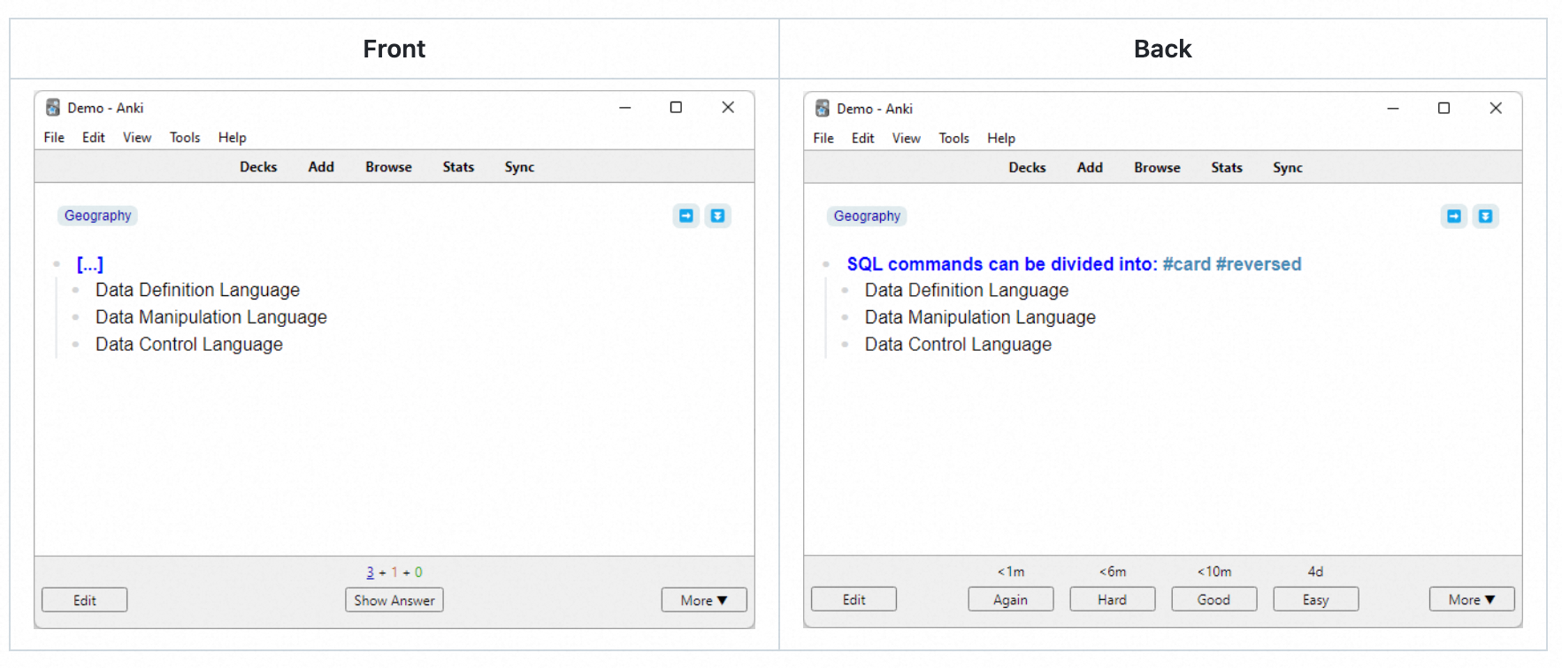Click the hidden [...] cloze placeholder
Image resolution: width=1562 pixels, height=668 pixels.
[x=90, y=264]
